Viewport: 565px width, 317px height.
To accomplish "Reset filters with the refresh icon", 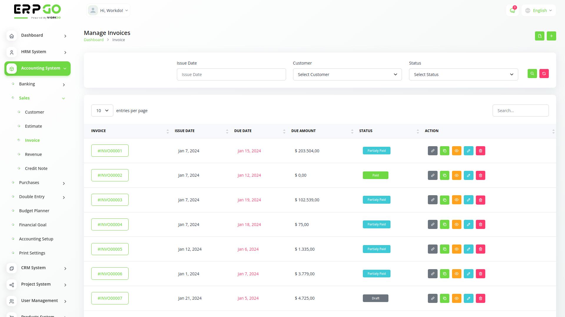I will coord(544,73).
